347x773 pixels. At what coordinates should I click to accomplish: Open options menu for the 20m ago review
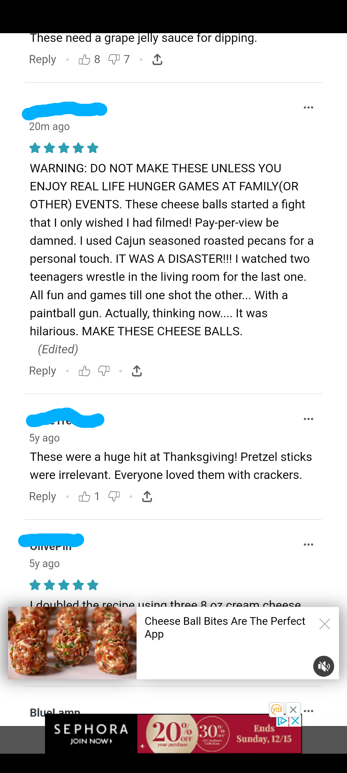(x=308, y=108)
